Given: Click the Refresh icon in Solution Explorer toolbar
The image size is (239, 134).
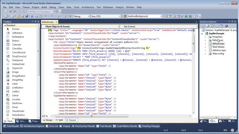Looking at the screenshot, I should (212, 26).
